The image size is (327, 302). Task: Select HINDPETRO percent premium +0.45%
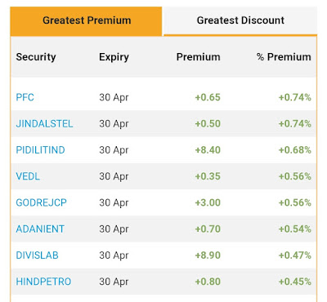(294, 282)
